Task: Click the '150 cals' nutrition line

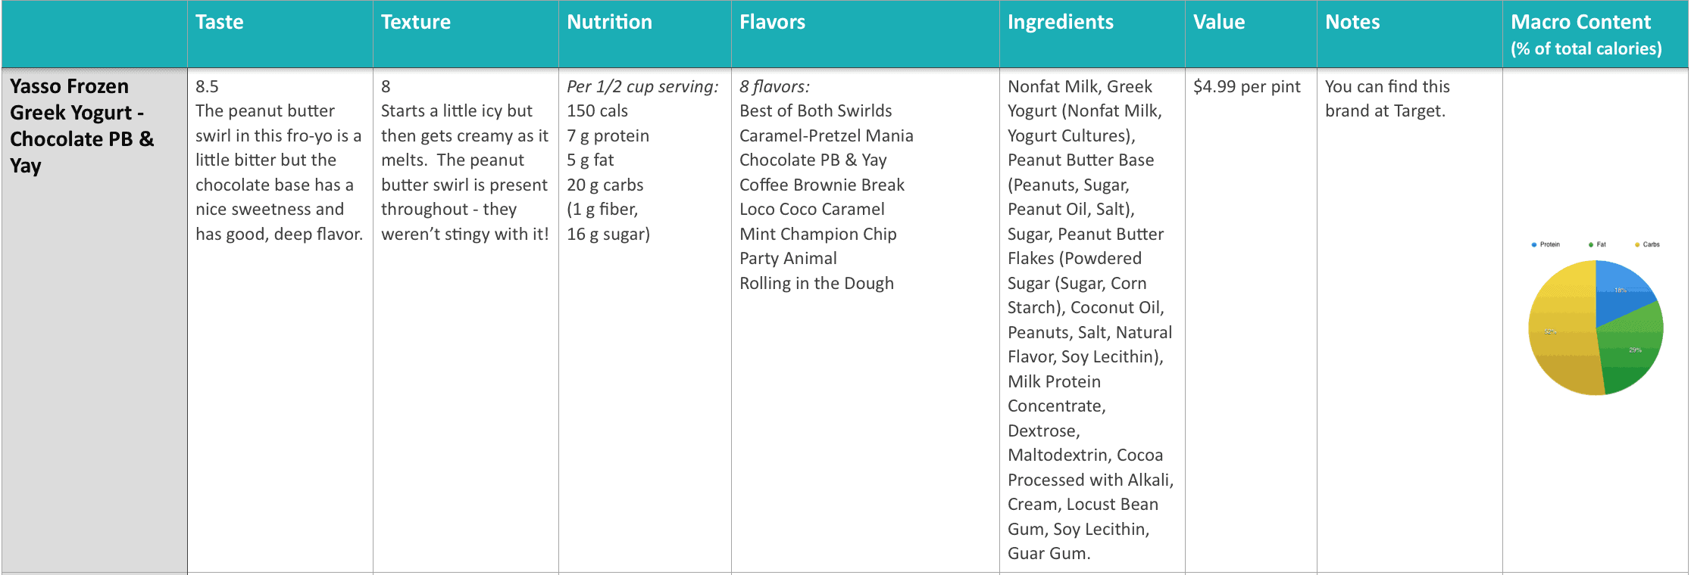Action: (x=598, y=111)
